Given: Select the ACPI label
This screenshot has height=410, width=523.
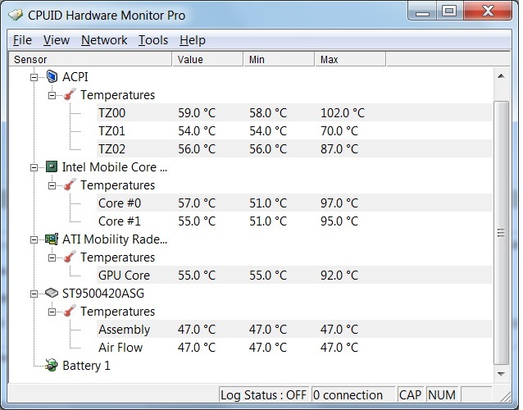Looking at the screenshot, I should click(75, 77).
